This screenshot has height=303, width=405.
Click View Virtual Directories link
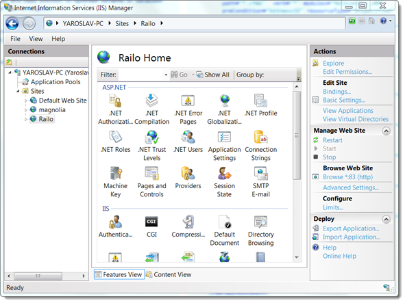pyautogui.click(x=356, y=120)
